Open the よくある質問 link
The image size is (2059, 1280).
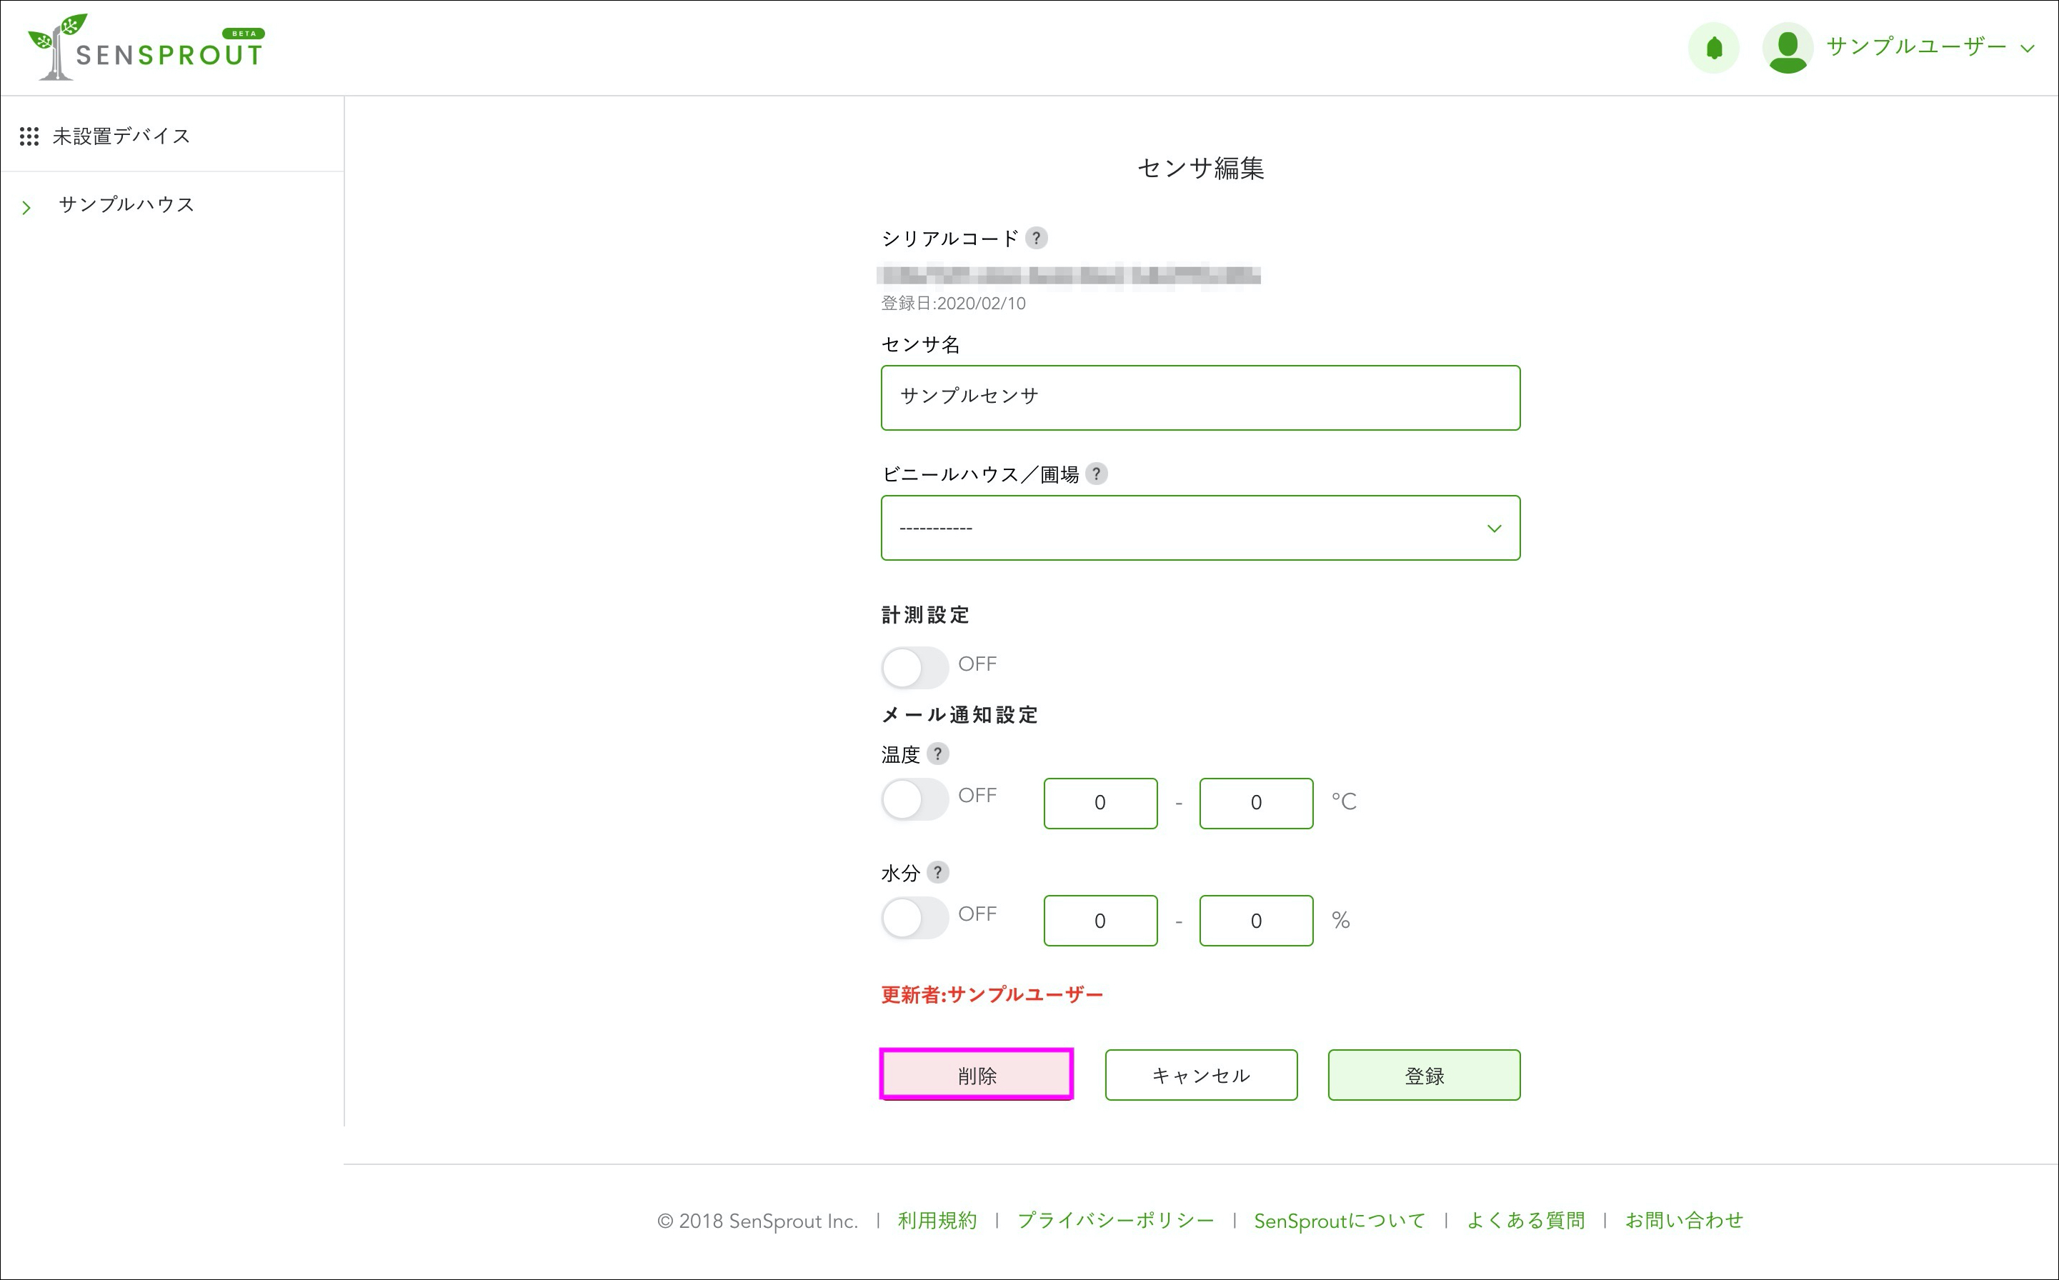(1525, 1220)
